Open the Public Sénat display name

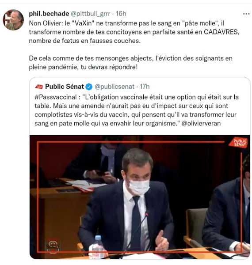coord(65,87)
